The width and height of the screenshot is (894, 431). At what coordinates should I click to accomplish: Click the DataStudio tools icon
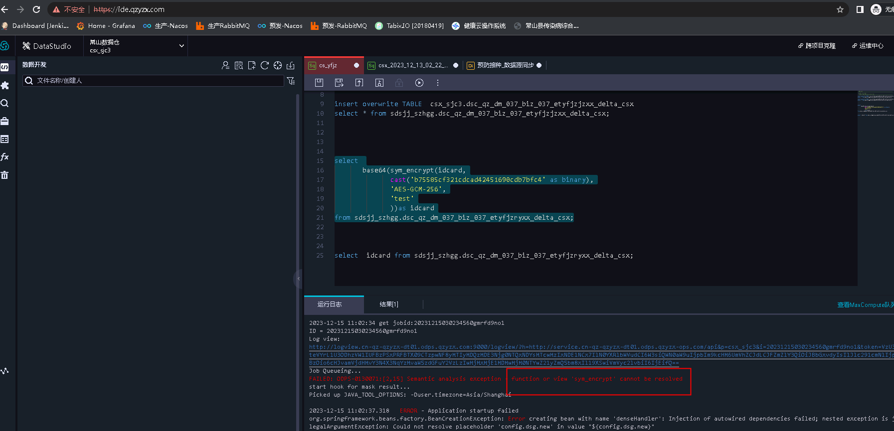(26, 46)
